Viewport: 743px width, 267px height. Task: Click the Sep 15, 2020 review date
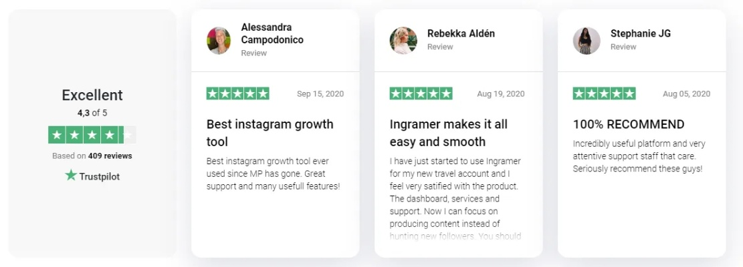coord(320,94)
